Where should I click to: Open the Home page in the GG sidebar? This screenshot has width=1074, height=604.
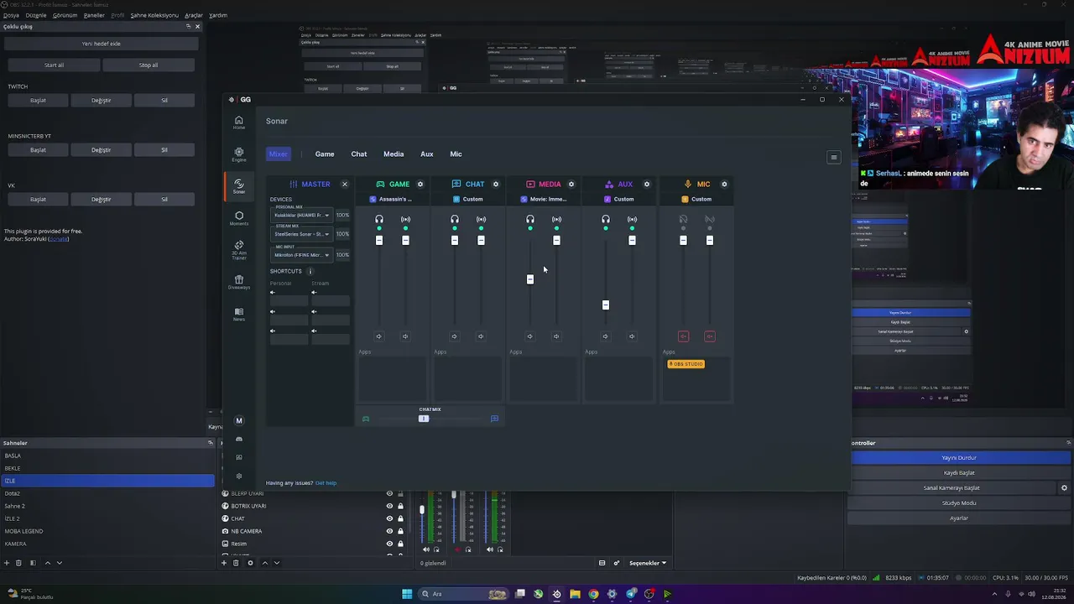(x=239, y=122)
